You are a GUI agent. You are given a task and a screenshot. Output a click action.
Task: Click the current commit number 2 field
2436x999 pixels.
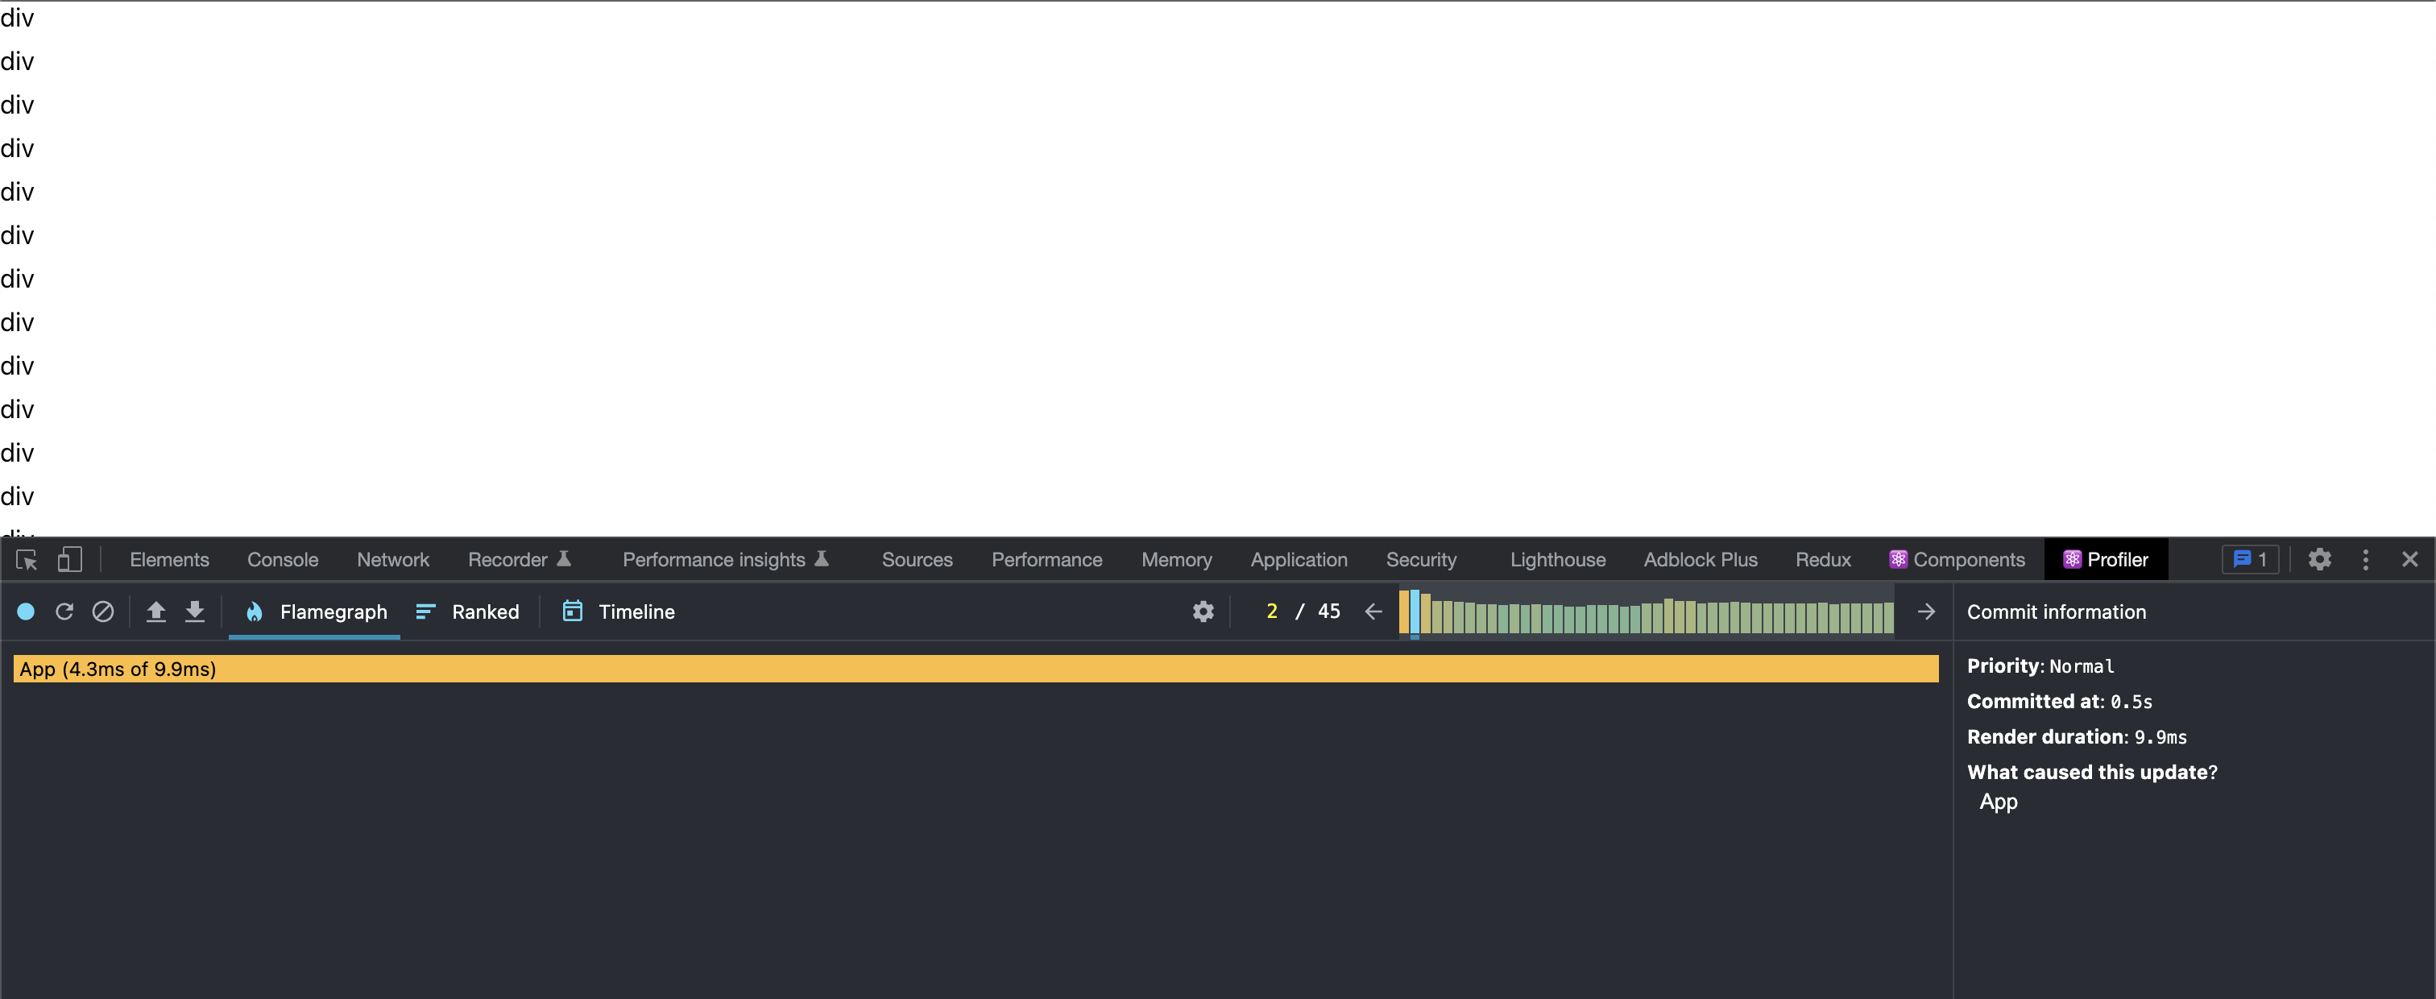pyautogui.click(x=1272, y=612)
